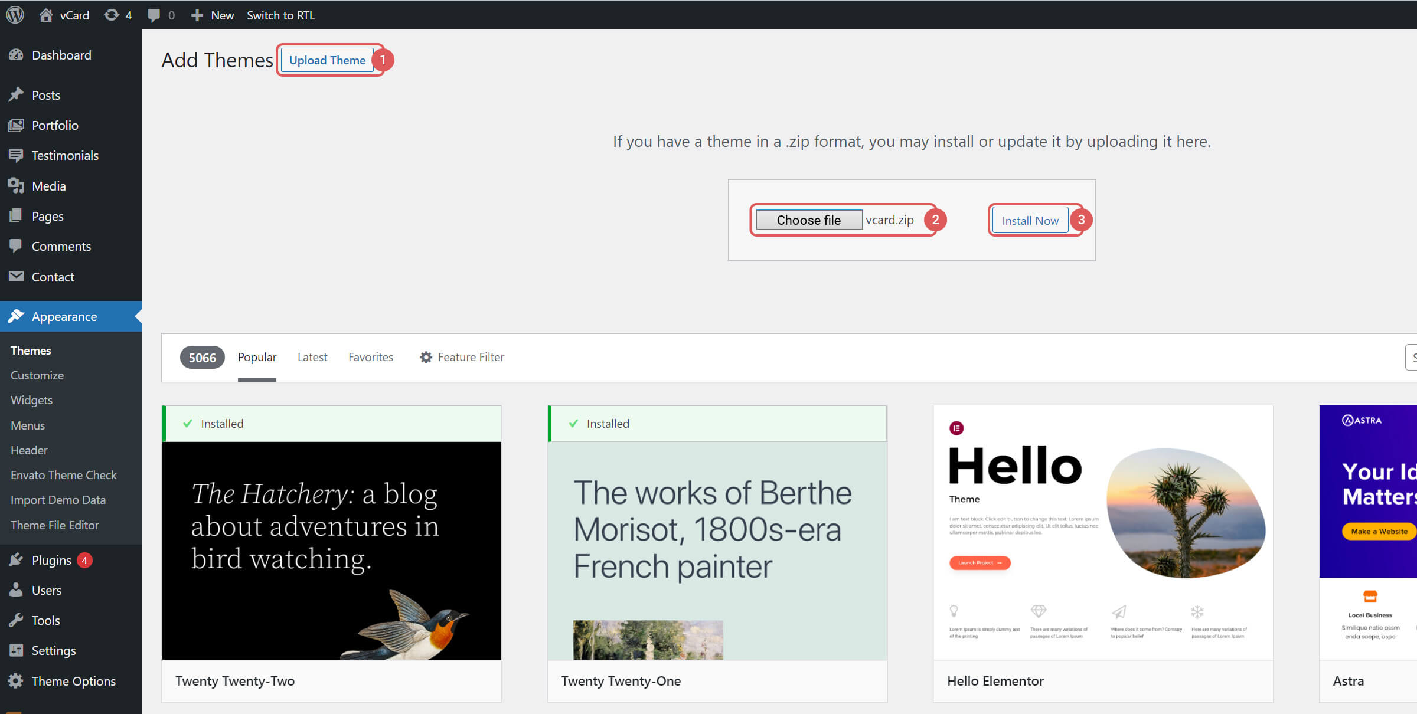Switch to the Latest tab
1417x714 pixels.
tap(312, 357)
